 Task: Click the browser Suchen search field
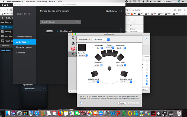(145, 10)
